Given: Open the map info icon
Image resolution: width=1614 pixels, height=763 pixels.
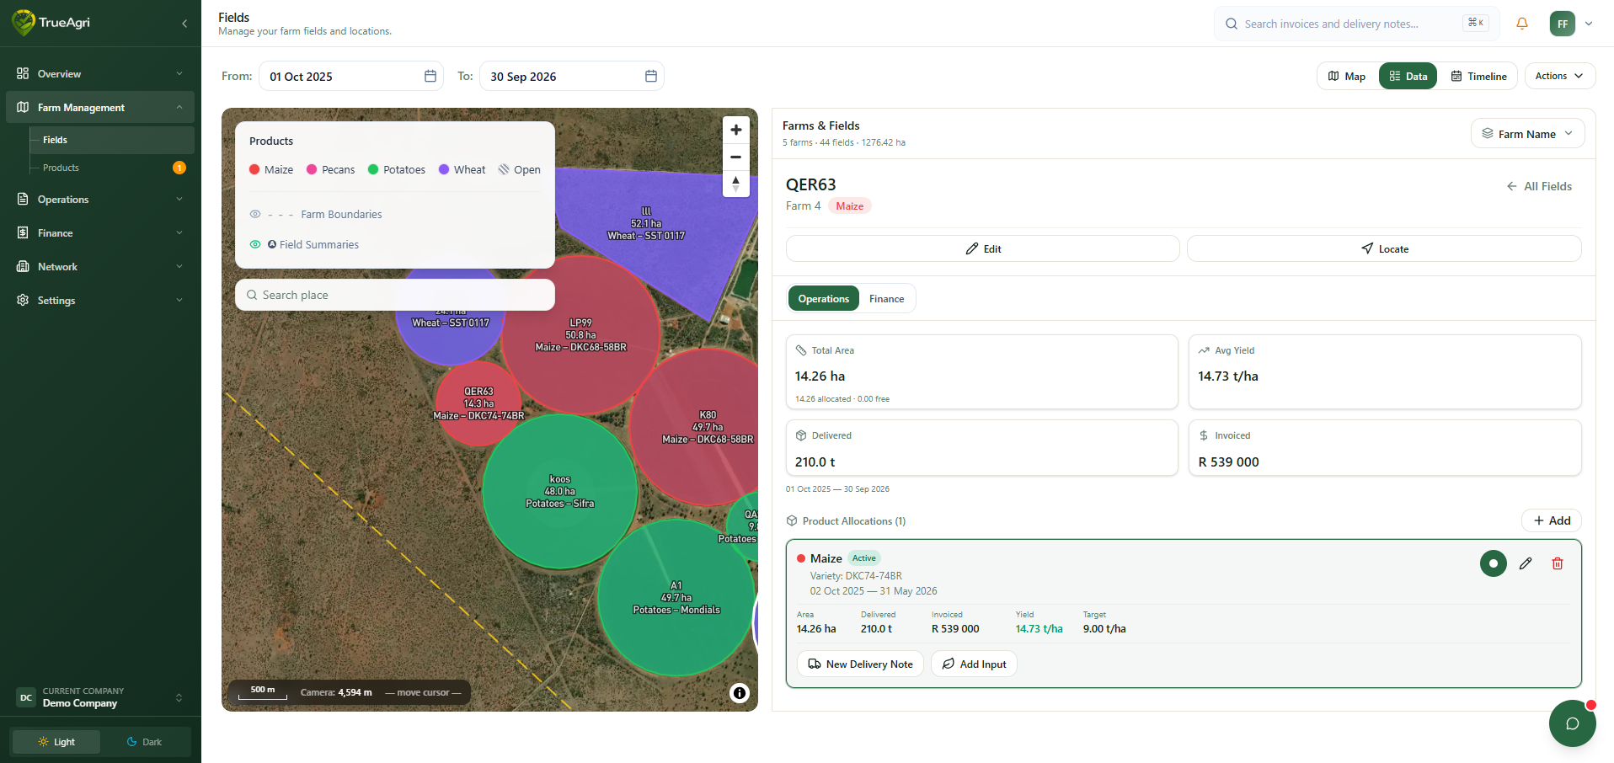Looking at the screenshot, I should pyautogui.click(x=740, y=693).
